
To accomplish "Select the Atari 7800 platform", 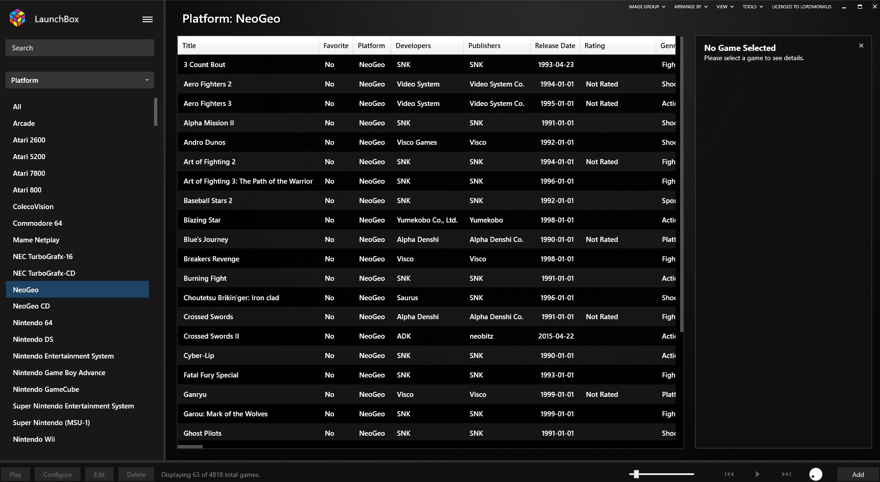I will [77, 173].
